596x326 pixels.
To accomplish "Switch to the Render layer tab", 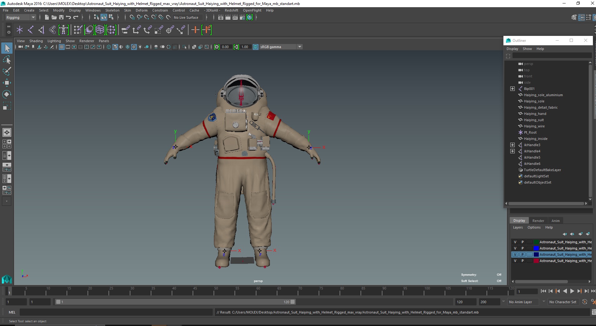I will coord(538,221).
